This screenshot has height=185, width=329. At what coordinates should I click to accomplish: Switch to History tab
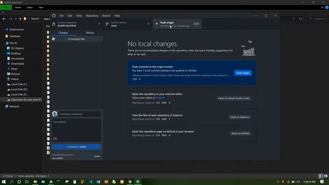(90, 33)
